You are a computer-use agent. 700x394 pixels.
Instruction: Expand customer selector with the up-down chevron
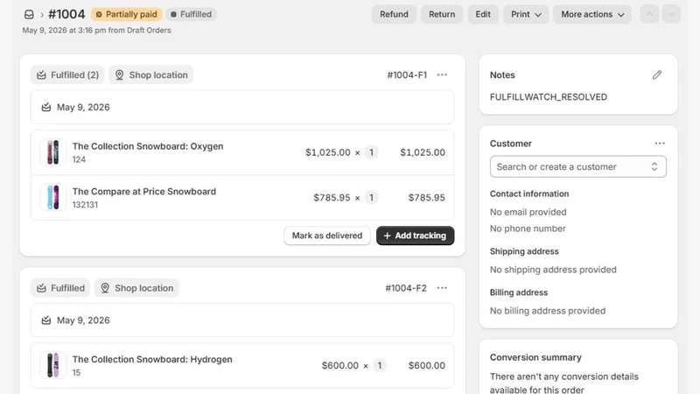coord(654,166)
